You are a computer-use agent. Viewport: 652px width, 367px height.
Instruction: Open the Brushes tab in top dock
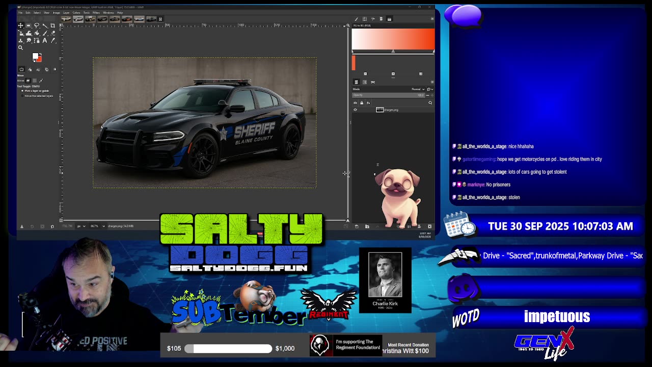point(356,19)
